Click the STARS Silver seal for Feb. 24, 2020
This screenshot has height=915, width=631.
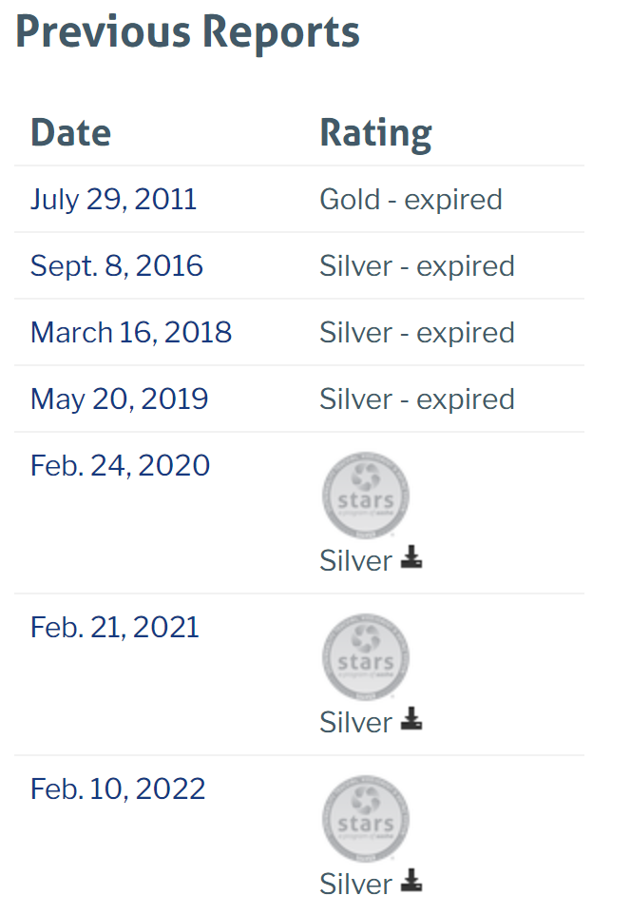[366, 496]
